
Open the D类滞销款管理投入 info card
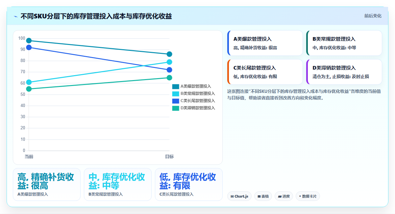[344, 72]
